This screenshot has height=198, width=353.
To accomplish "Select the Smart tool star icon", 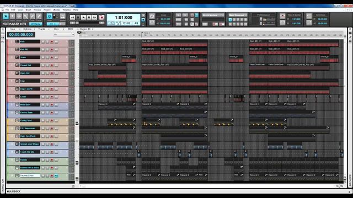I will click(x=6, y=16).
